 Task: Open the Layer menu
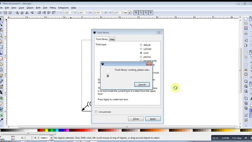click(21, 8)
